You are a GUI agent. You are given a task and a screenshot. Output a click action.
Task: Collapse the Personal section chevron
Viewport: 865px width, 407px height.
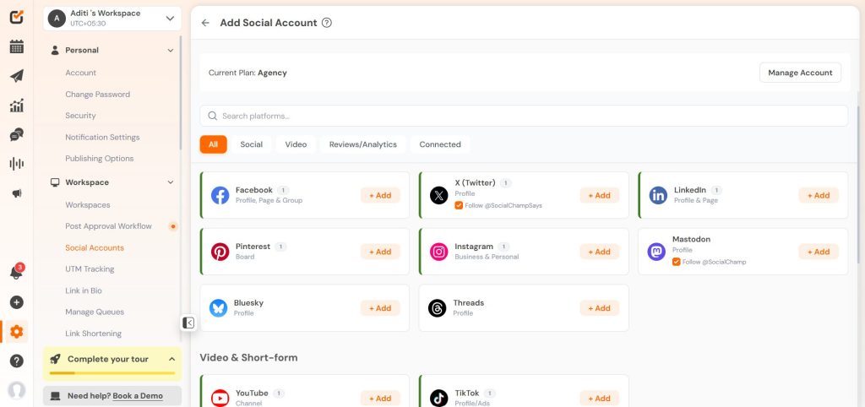coord(171,50)
